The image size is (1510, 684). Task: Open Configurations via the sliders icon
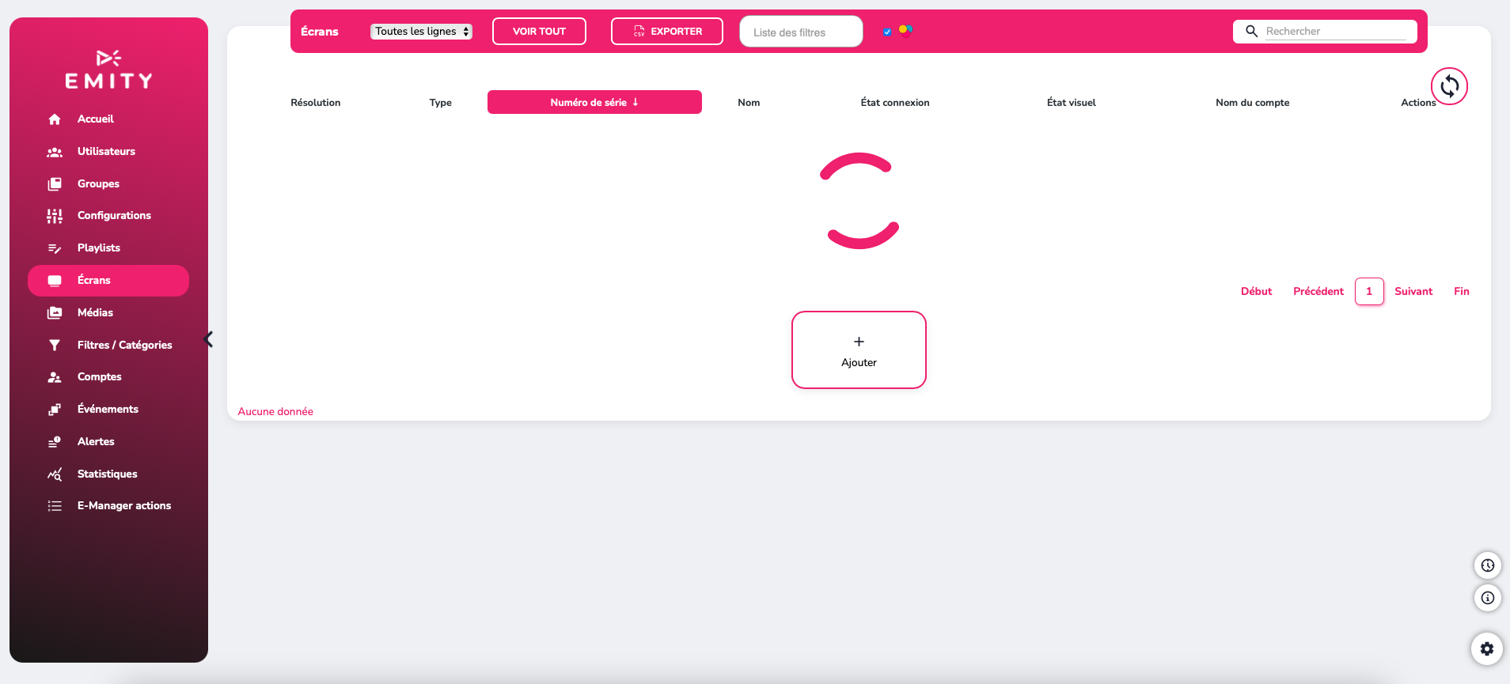click(55, 216)
